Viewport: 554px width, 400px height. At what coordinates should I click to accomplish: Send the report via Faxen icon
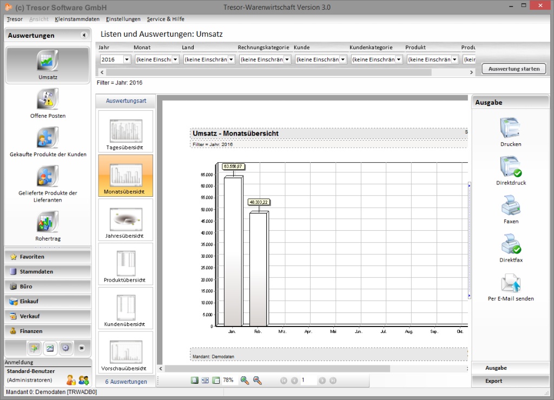511,205
